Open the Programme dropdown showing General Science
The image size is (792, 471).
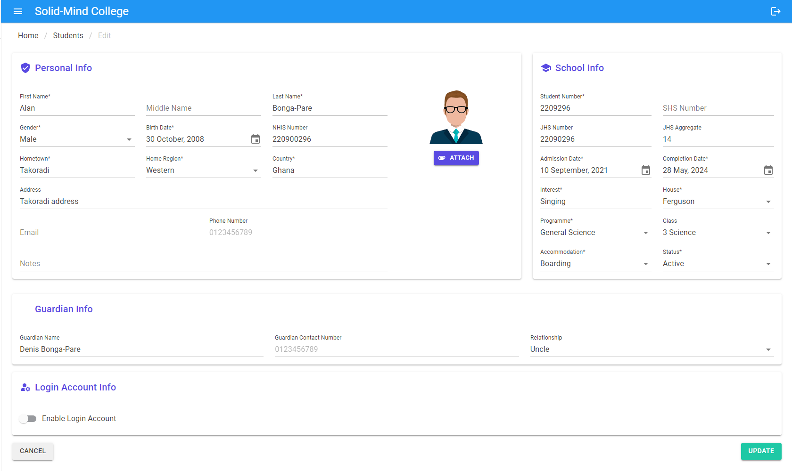coord(596,232)
